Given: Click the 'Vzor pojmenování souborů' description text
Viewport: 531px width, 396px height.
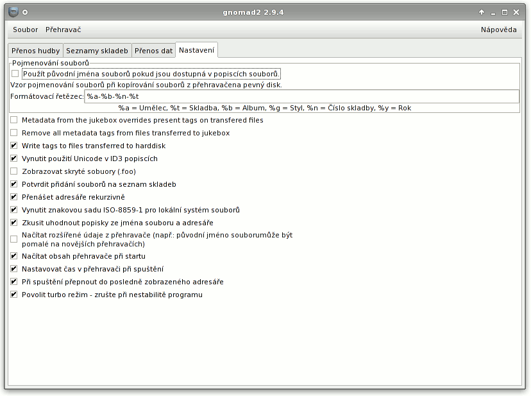Looking at the screenshot, I should [146, 85].
